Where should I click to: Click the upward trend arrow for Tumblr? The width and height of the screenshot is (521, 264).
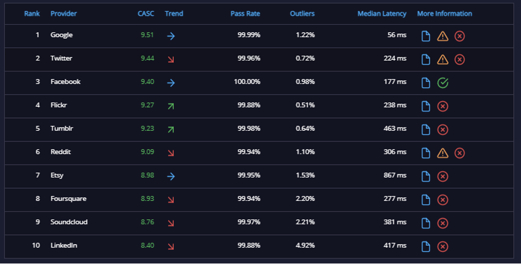(x=171, y=130)
